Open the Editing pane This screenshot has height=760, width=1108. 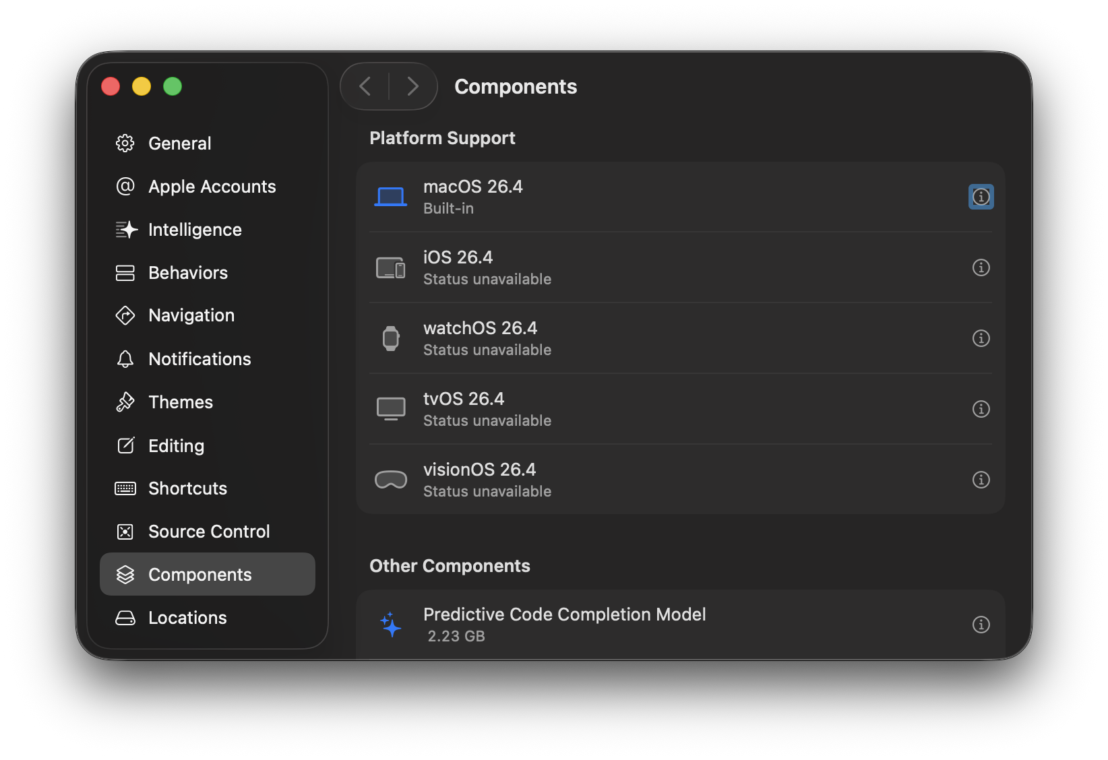coord(208,445)
